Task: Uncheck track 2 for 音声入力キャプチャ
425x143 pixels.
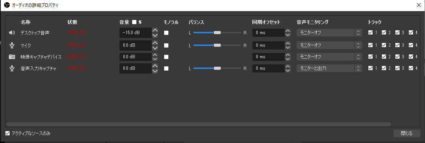Action: coord(384,68)
